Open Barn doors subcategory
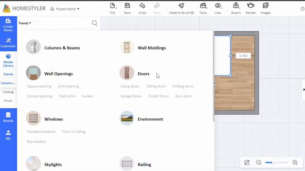Viewport: 305px width, 171px height. click(x=183, y=96)
